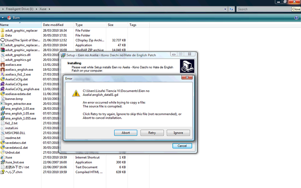This screenshot has width=301, height=188.
Task: Ignore the corrupted file error
Action: (178, 133)
